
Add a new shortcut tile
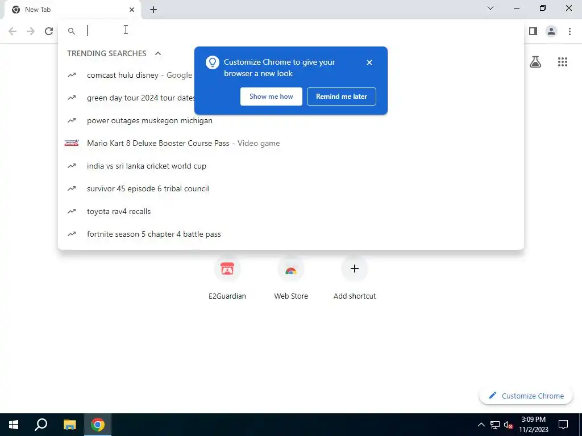tap(355, 278)
